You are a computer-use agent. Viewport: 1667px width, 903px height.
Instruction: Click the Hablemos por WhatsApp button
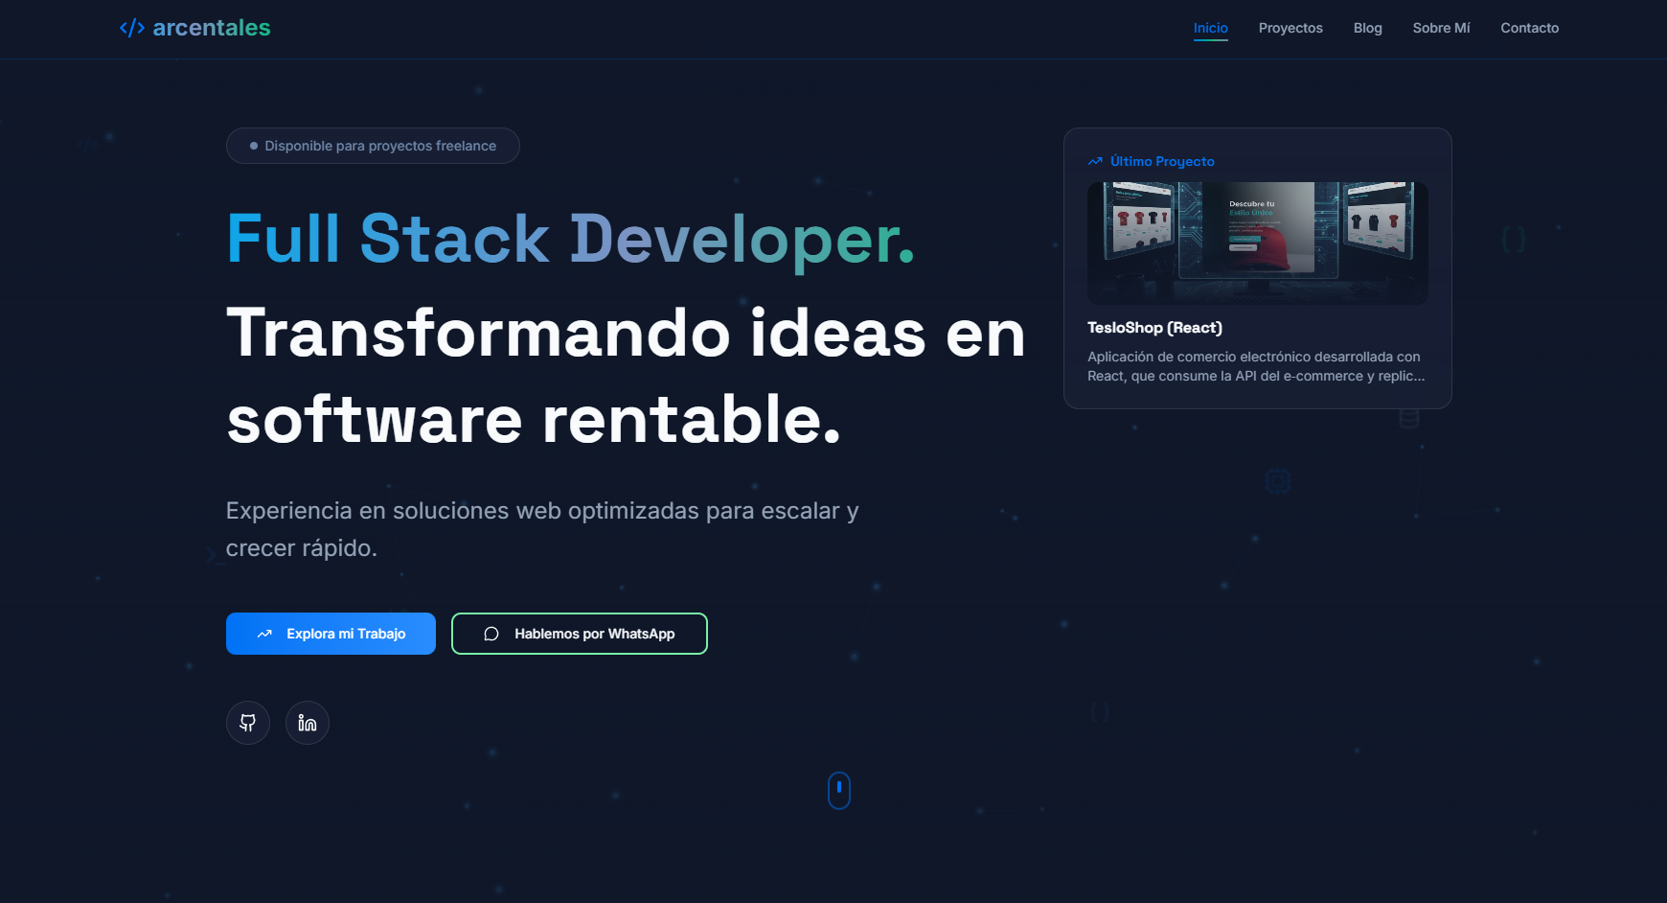pyautogui.click(x=580, y=634)
